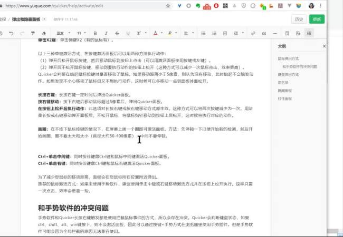
Task: Open the Chrome three-dot menu
Action: point(320,6)
